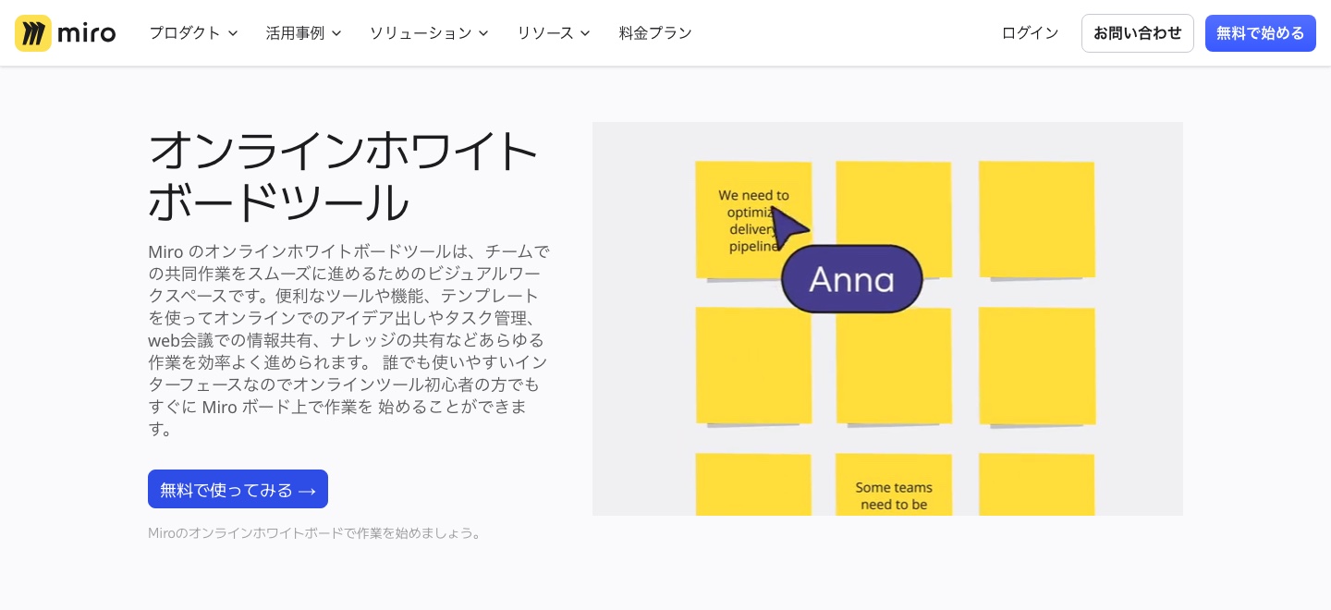
Task: Click the 無料で使ってみる → button
Action: tap(238, 489)
